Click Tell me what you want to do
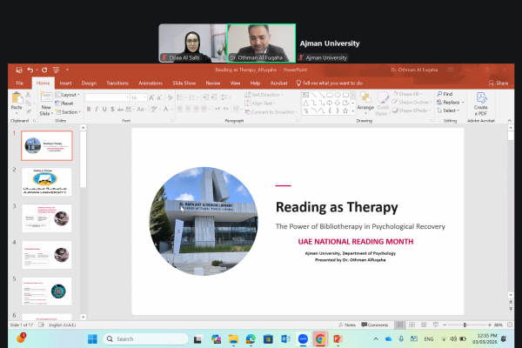This screenshot has width=522, height=348. click(330, 83)
